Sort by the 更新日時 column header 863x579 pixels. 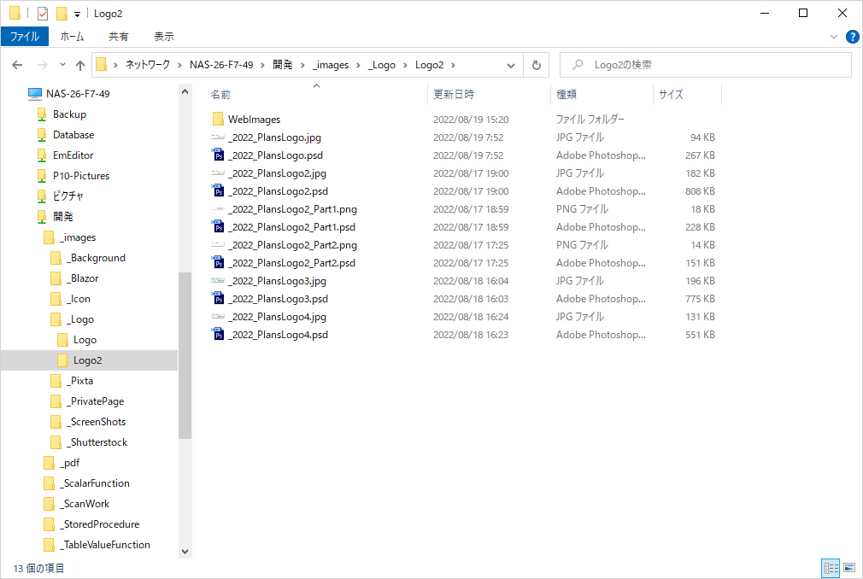click(454, 94)
